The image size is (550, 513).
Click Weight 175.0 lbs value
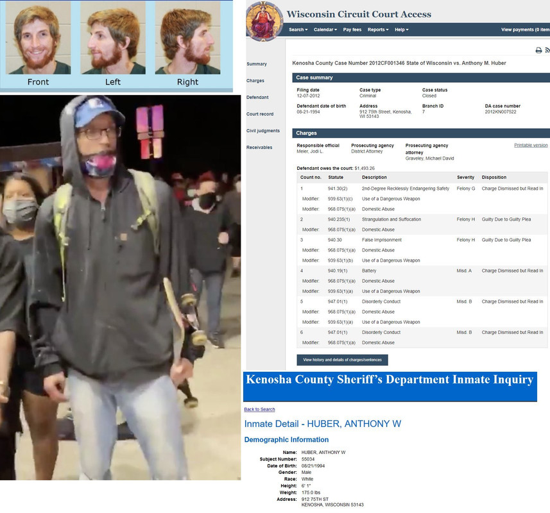click(311, 492)
